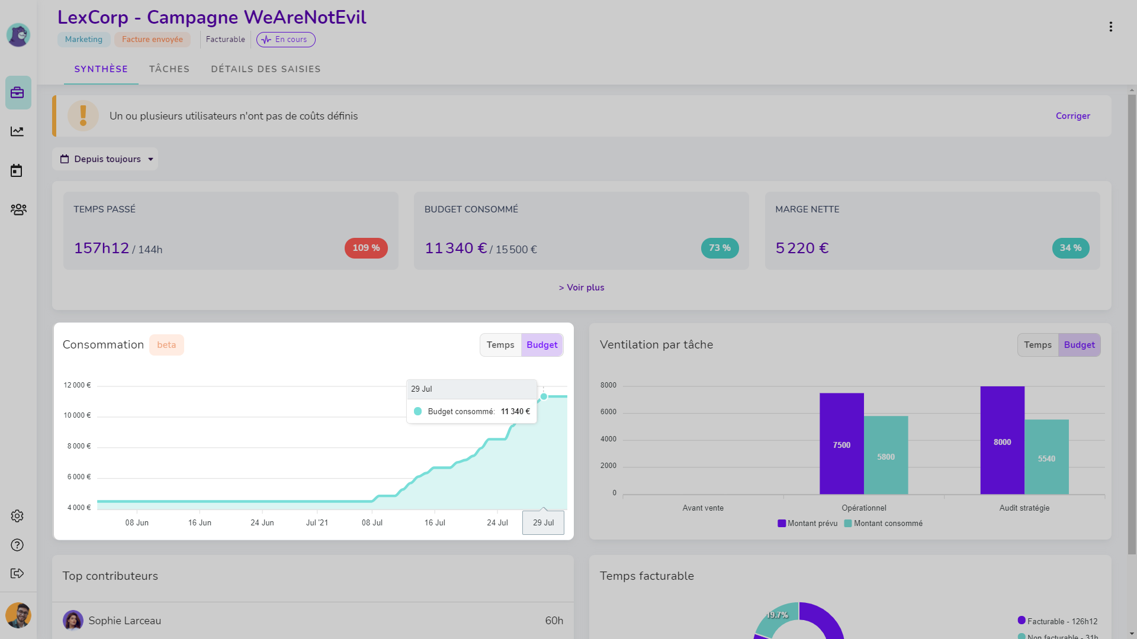This screenshot has height=639, width=1137.
Task: Click the page vertical scrollbar thumb
Action: [1132, 324]
